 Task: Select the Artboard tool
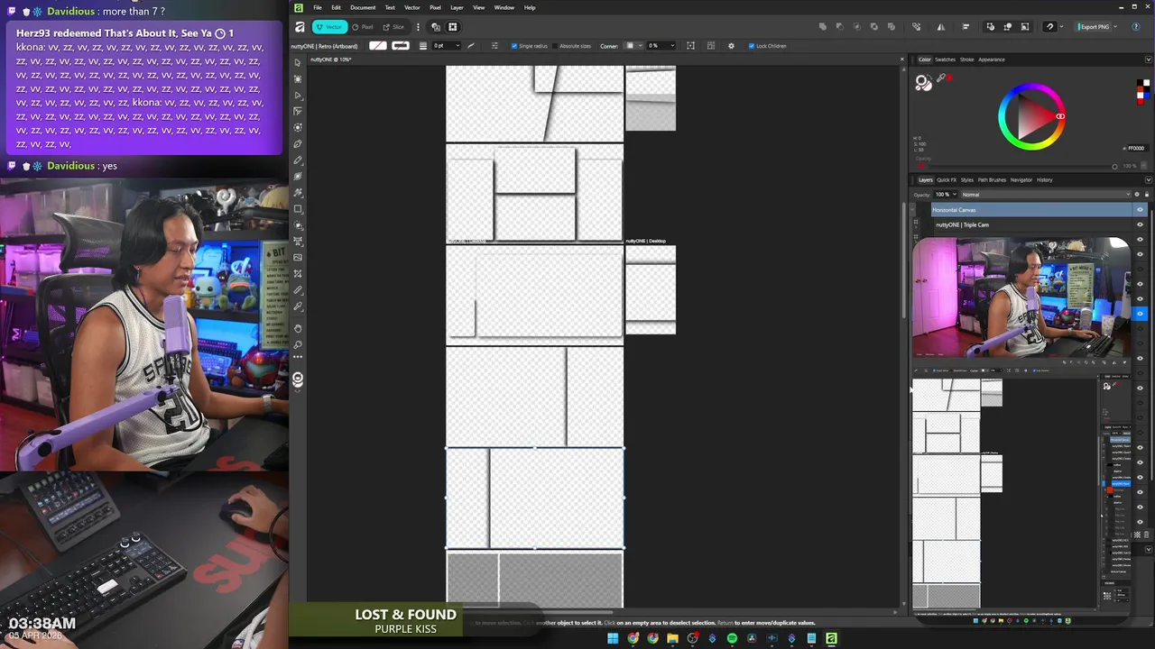(298, 78)
